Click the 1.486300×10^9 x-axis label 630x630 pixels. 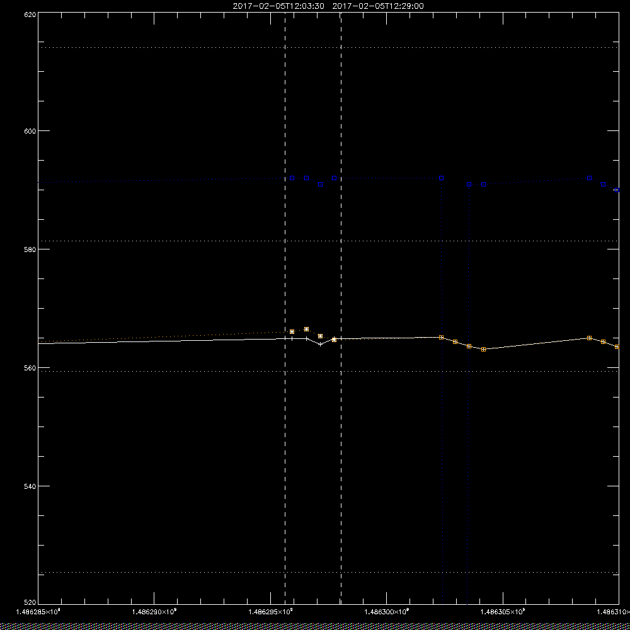[387, 612]
